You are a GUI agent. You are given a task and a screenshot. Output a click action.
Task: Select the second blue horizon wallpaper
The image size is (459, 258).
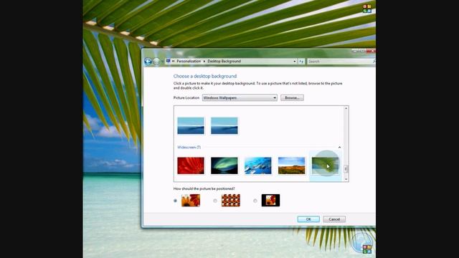pos(224,126)
